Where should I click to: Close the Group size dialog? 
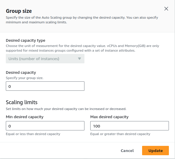[166, 9]
